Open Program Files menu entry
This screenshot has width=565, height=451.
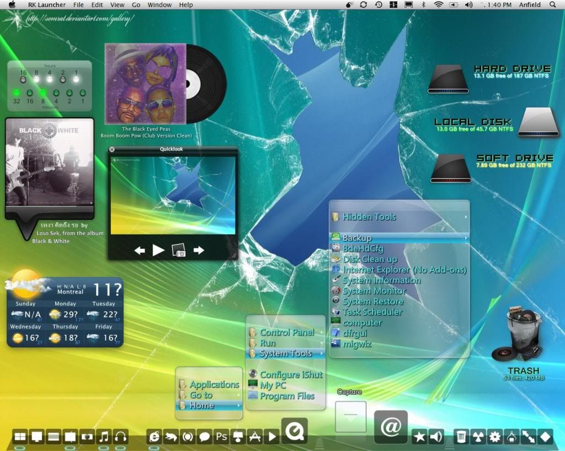281,396
